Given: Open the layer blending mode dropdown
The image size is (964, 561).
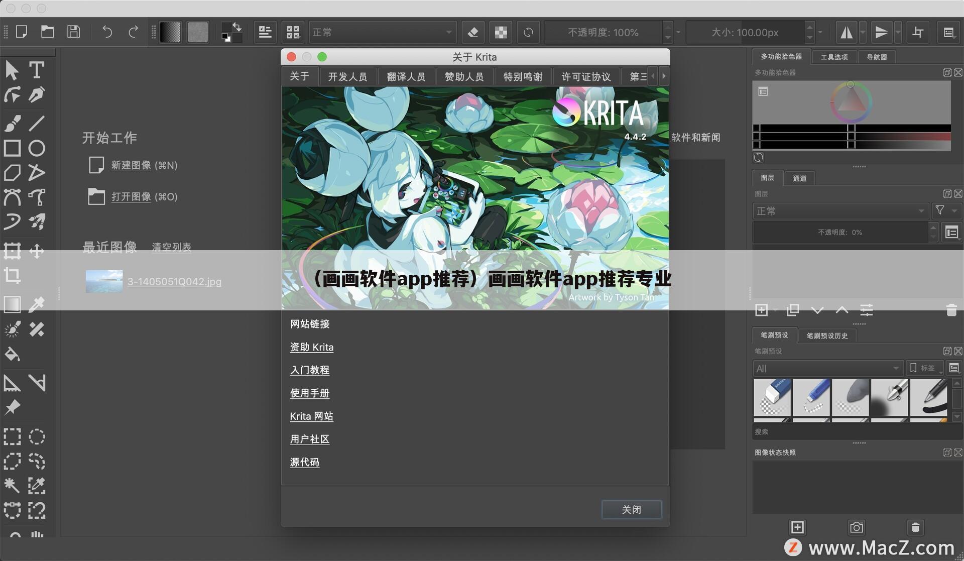Looking at the screenshot, I should point(840,211).
